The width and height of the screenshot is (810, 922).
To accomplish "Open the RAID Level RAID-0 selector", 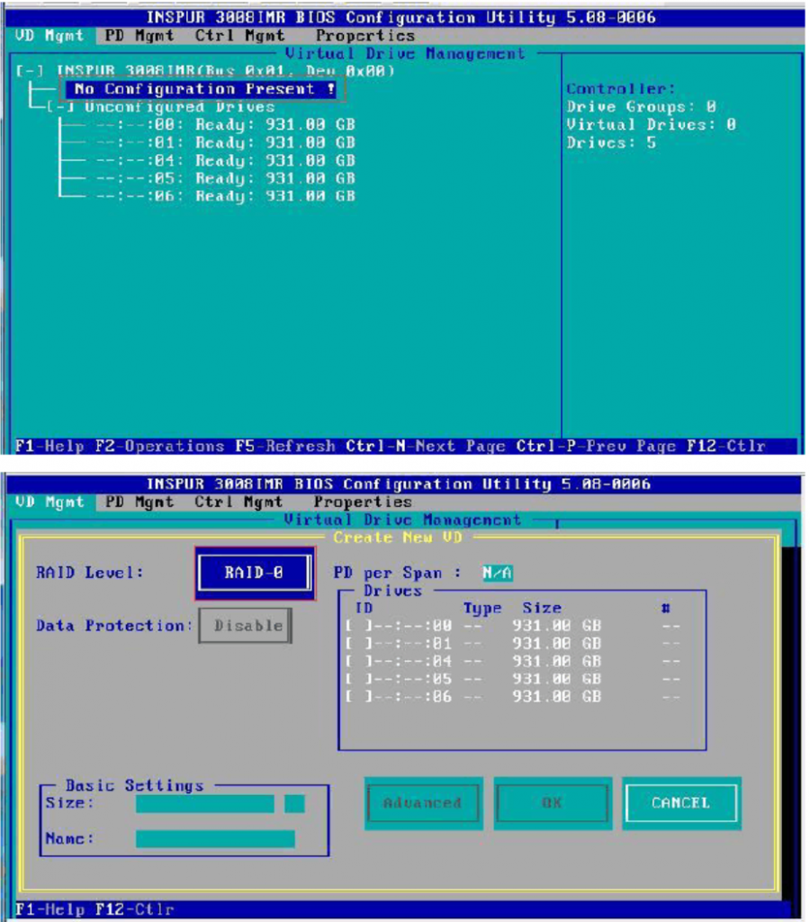I will (x=255, y=573).
